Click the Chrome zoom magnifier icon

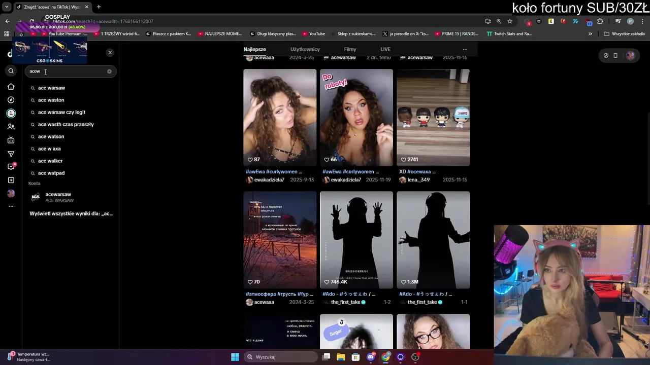click(x=499, y=21)
